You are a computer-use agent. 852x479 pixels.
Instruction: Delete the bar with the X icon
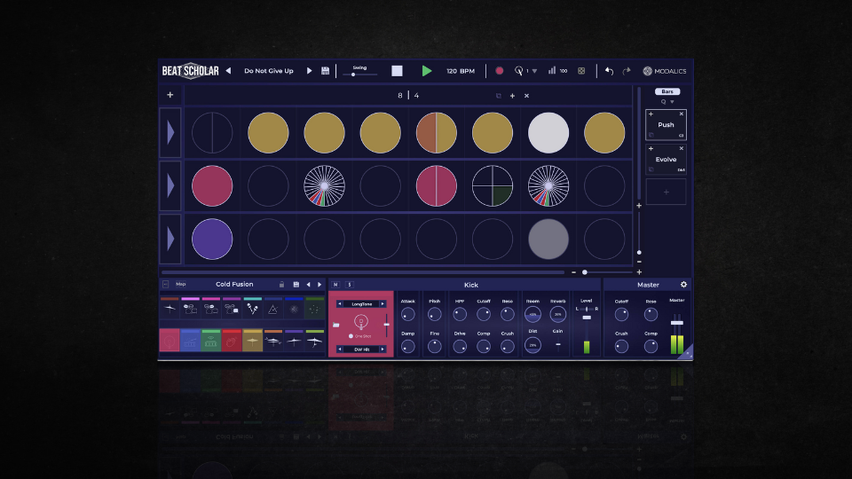(526, 96)
